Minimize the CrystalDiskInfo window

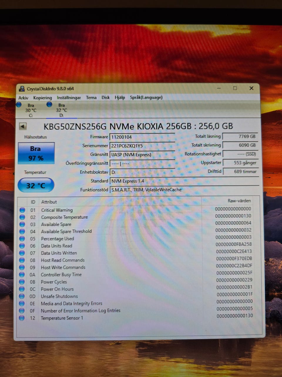click(219, 88)
